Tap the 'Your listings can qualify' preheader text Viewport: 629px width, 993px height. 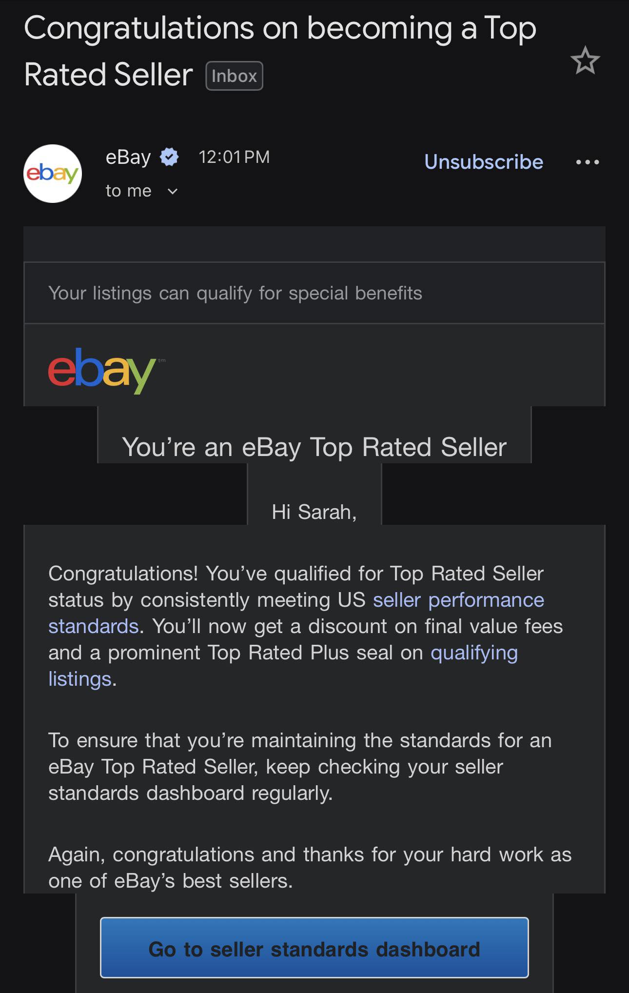pyautogui.click(x=236, y=293)
